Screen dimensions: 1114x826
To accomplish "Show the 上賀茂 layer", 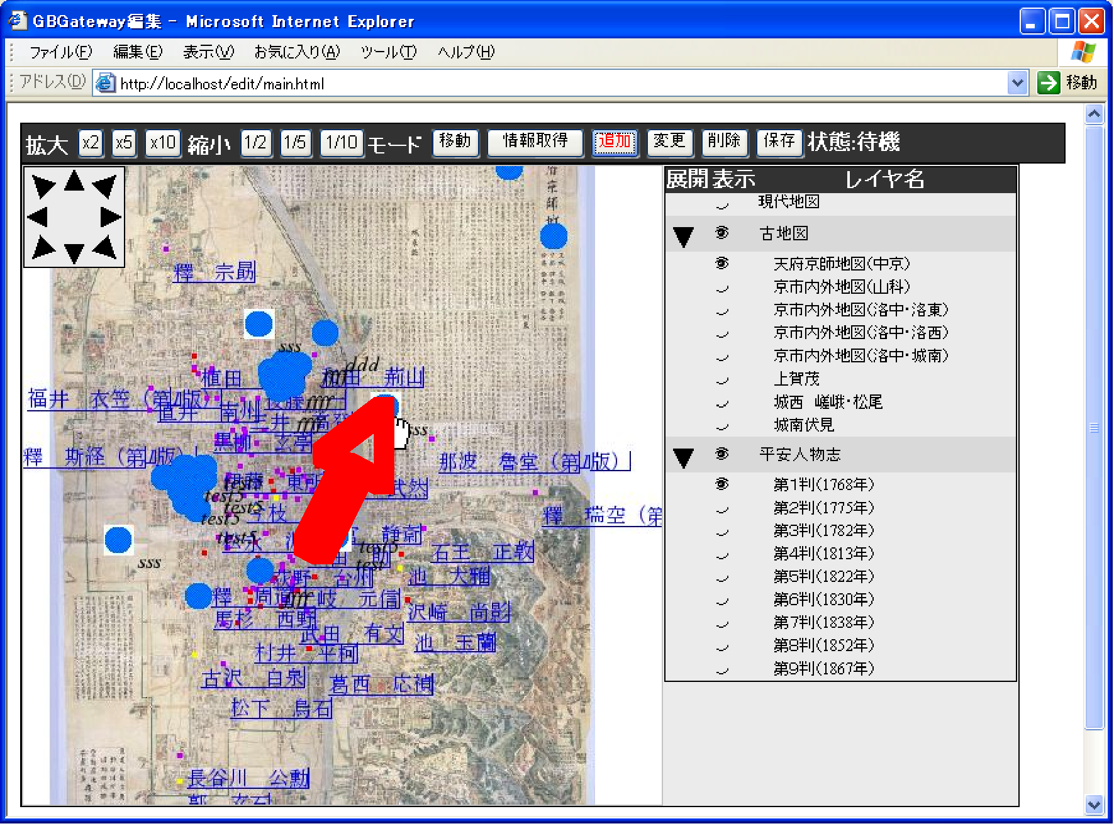I will tap(722, 381).
